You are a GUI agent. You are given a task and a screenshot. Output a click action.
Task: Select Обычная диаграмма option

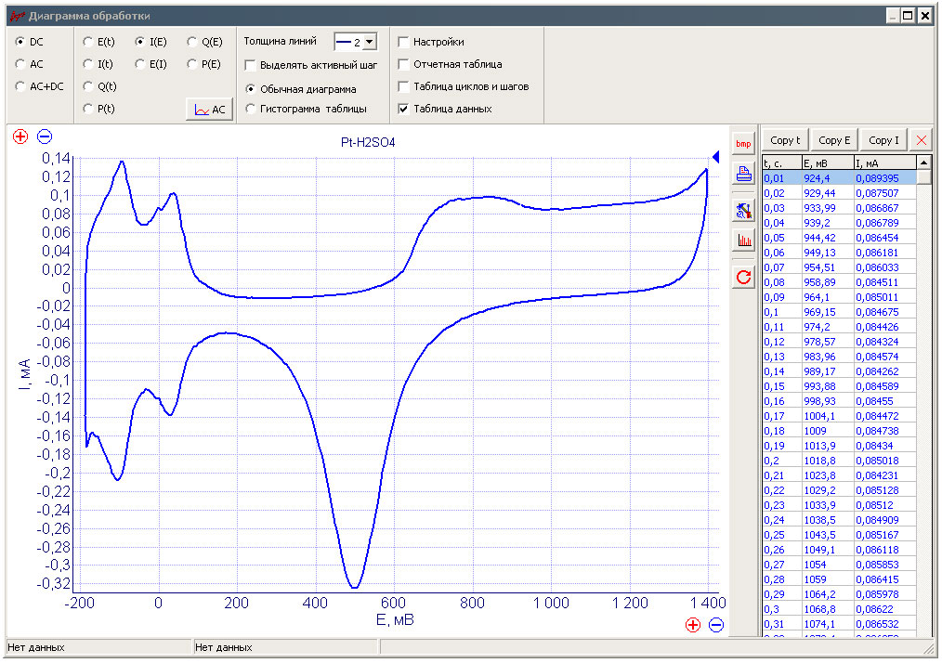pos(251,89)
